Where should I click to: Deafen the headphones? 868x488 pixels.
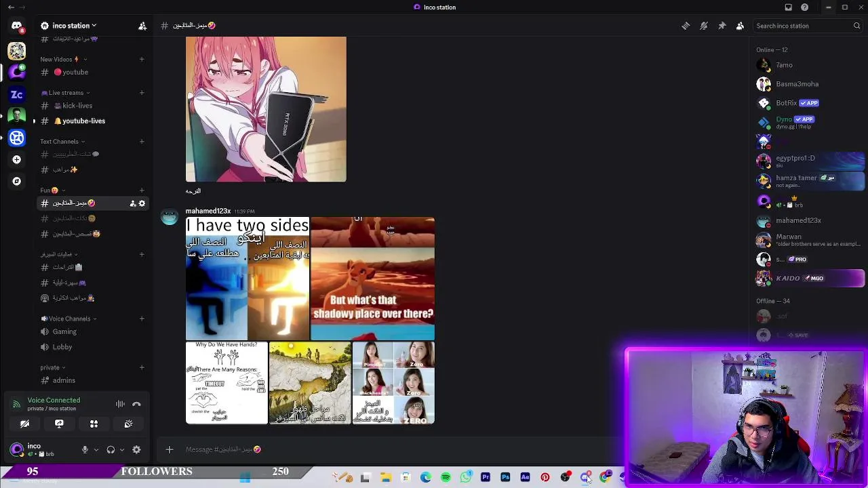coord(111,449)
